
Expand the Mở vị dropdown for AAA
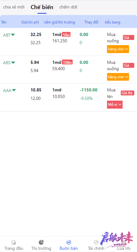(x=115, y=105)
